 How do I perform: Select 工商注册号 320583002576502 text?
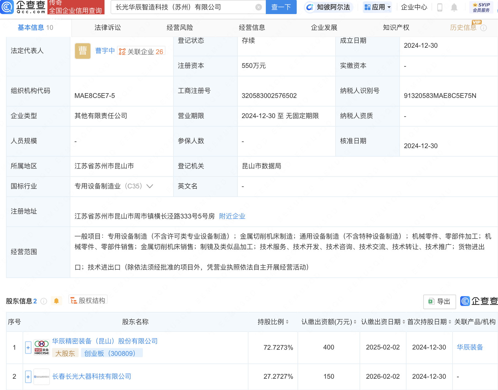pos(269,96)
